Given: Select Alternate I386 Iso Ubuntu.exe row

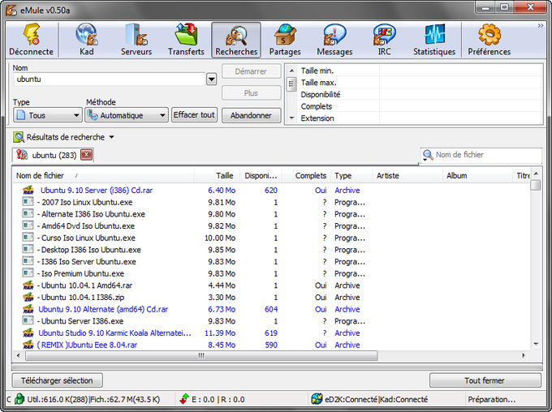Looking at the screenshot, I should pyautogui.click(x=271, y=214).
